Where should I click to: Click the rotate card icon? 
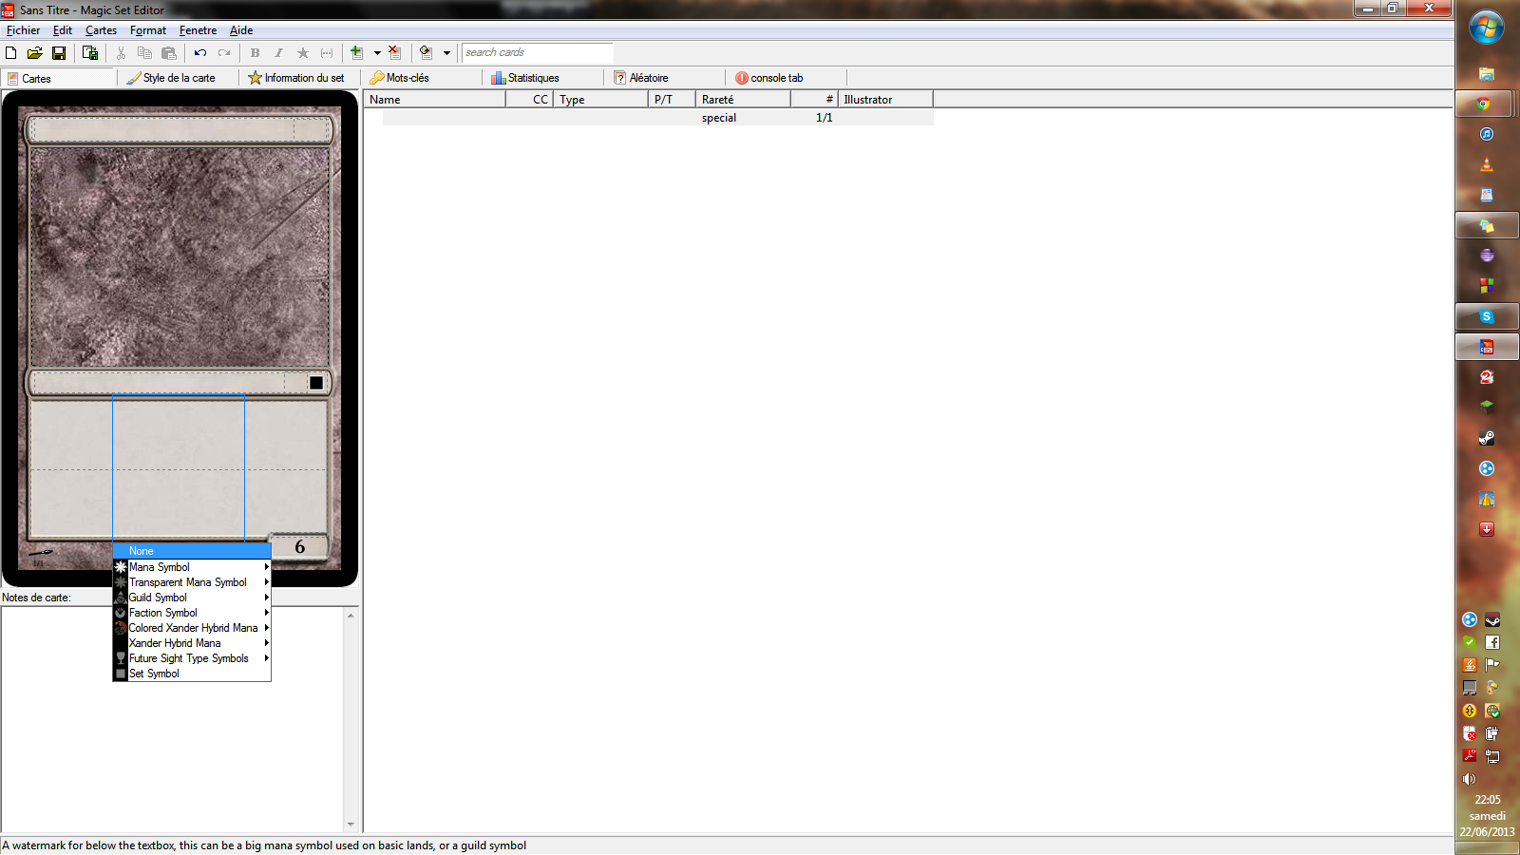(426, 53)
